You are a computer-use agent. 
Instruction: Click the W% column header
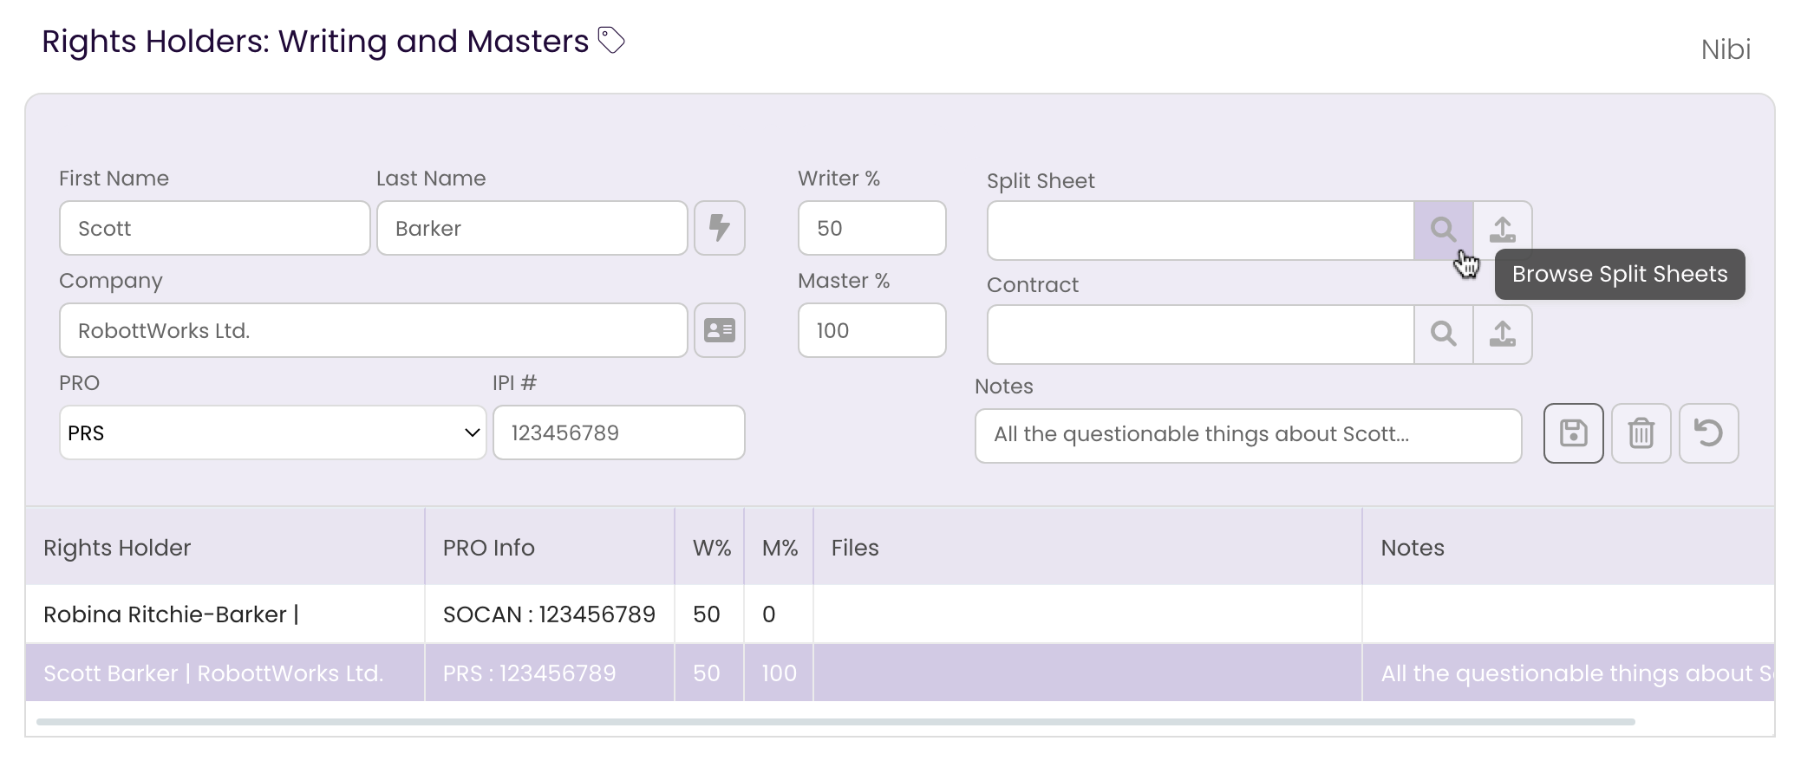tap(710, 547)
